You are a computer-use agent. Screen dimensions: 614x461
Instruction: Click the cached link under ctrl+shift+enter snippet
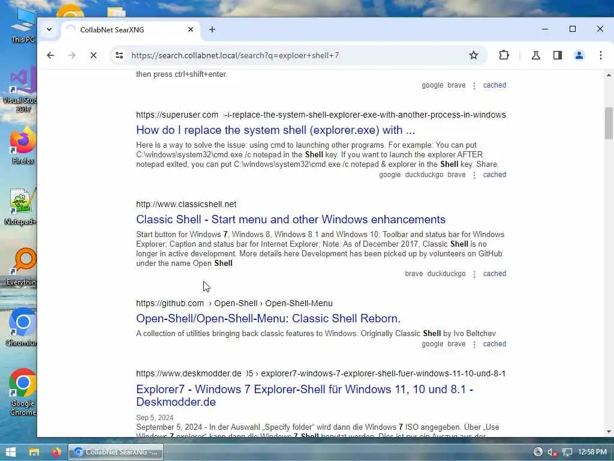pos(494,85)
